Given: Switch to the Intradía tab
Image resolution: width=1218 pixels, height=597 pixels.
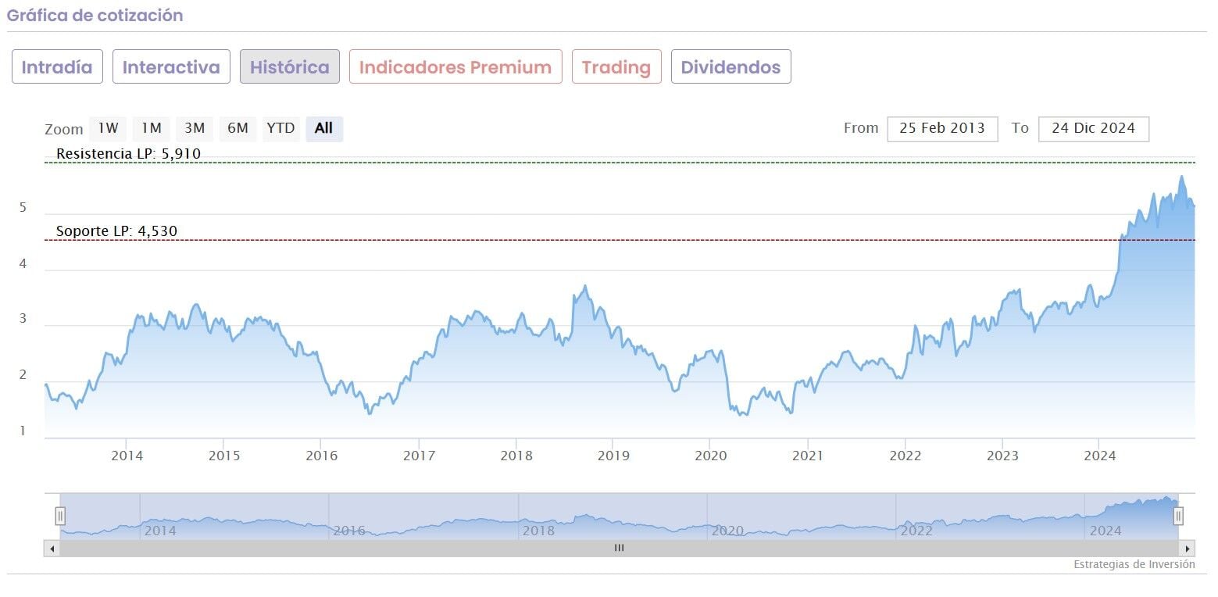Looking at the screenshot, I should coord(57,67).
